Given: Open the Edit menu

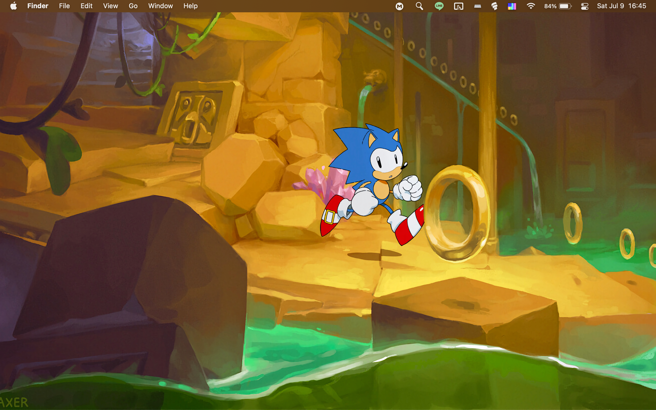Looking at the screenshot, I should tap(86, 6).
